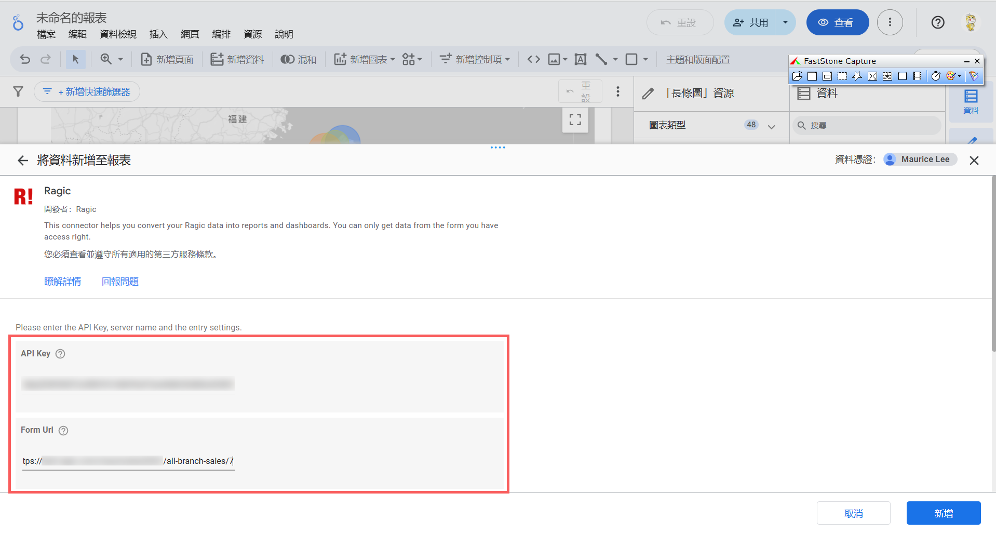This screenshot has width=996, height=533.
Task: Click the filter funnel icon
Action: pos(18,91)
